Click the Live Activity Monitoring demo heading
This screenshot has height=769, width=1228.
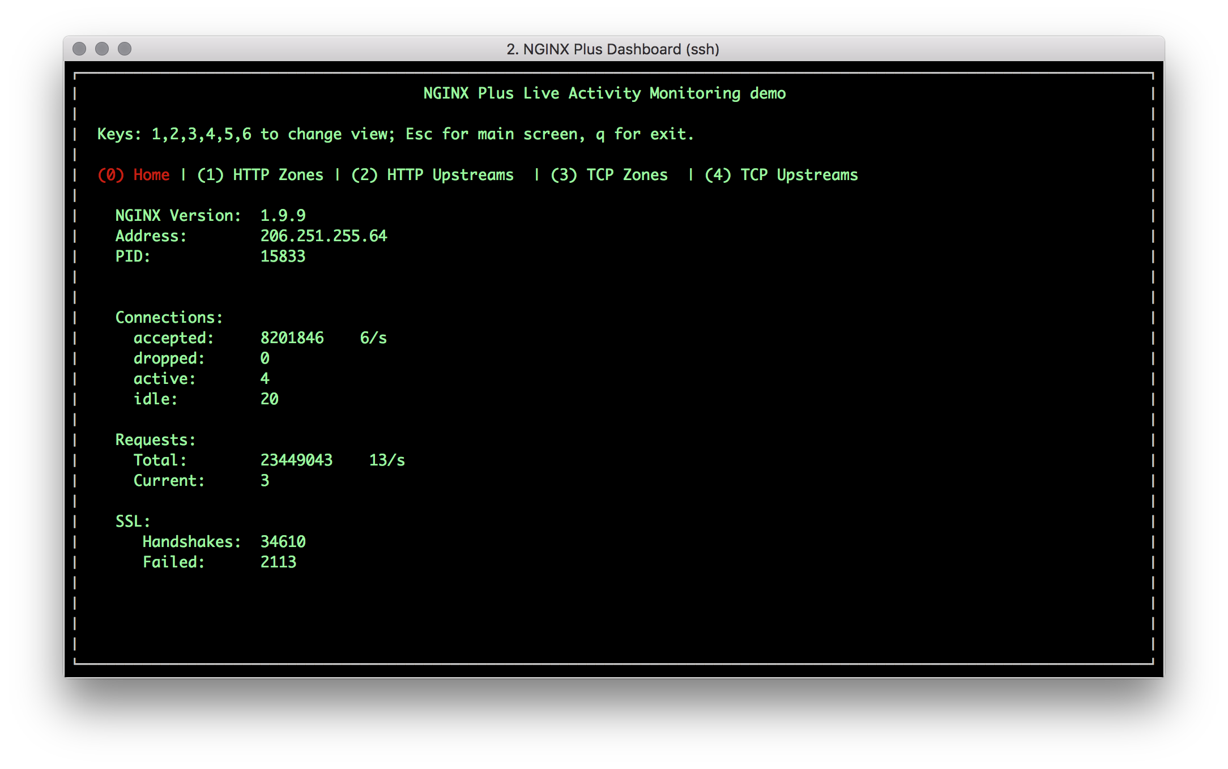pyautogui.click(x=604, y=93)
